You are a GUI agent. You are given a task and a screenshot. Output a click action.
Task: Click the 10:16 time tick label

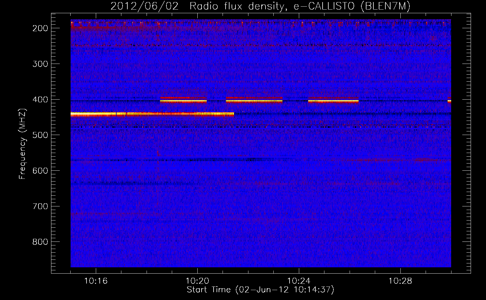96,281
